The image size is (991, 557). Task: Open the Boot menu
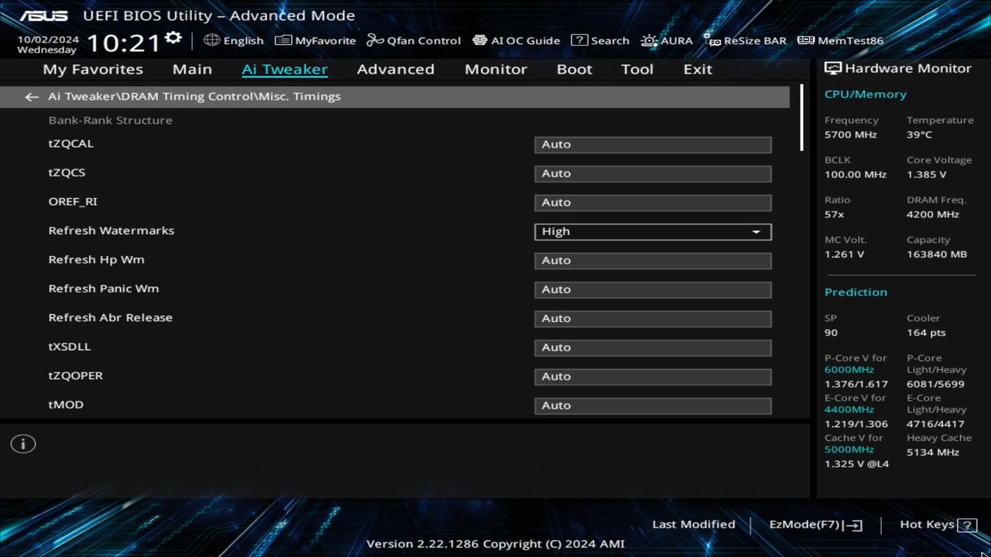[x=574, y=69]
